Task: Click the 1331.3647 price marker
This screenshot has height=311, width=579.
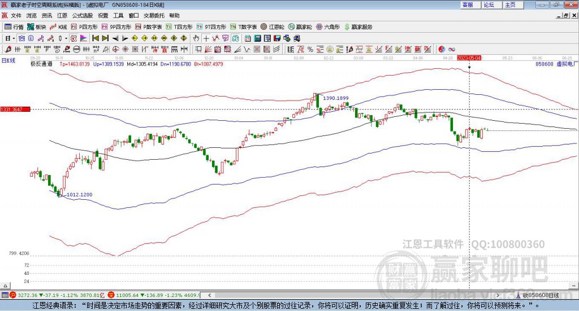Action: [15, 109]
